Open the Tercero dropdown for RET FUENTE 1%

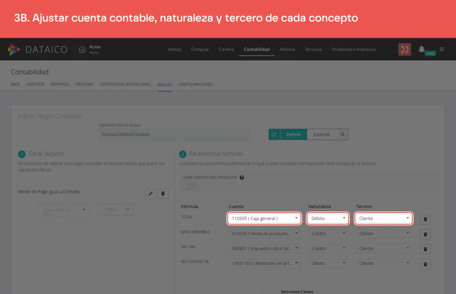pos(384,263)
